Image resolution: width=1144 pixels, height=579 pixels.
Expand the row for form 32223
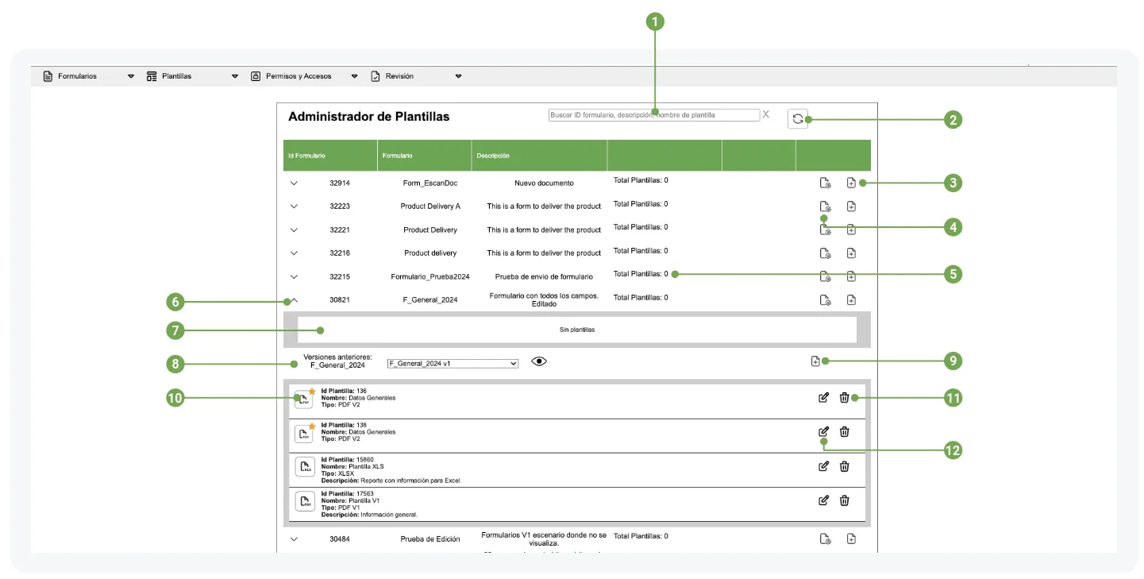click(x=294, y=207)
